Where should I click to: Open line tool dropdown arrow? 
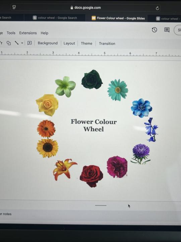pyautogui.click(x=22, y=43)
